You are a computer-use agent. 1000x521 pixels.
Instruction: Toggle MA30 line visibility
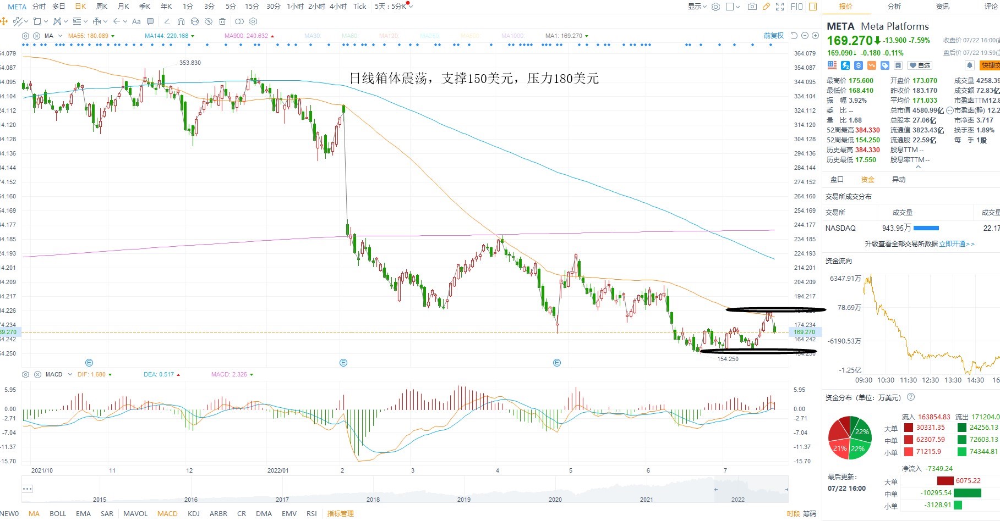pyautogui.click(x=312, y=36)
